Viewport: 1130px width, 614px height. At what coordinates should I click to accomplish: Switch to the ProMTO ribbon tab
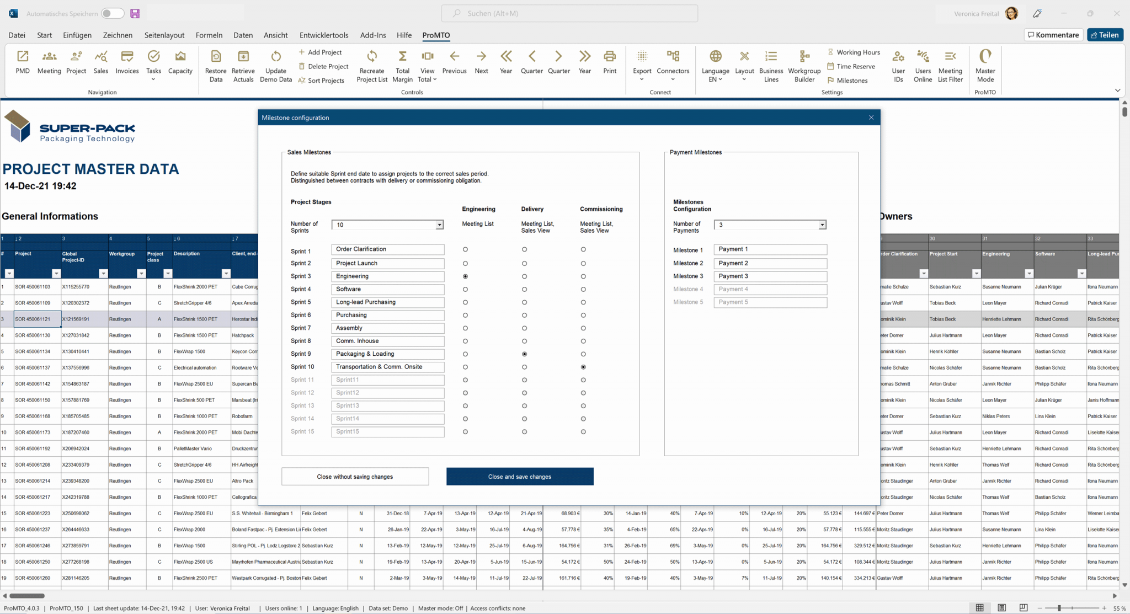(x=435, y=35)
